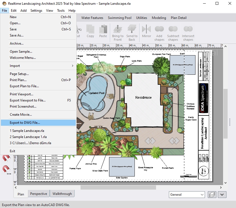Image resolution: width=236 pixels, height=208 pixels.
Task: Open recent file Demo dům.rla
Action: [38, 143]
